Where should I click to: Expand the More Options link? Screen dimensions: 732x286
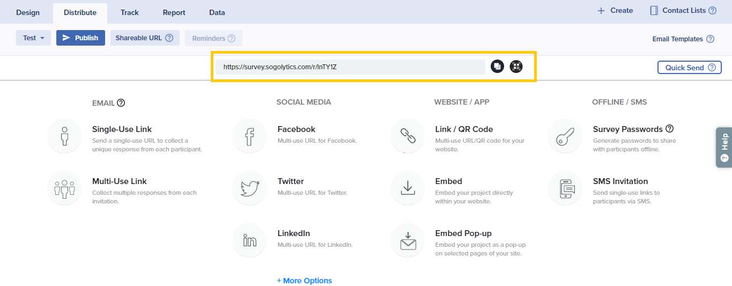pyautogui.click(x=304, y=281)
